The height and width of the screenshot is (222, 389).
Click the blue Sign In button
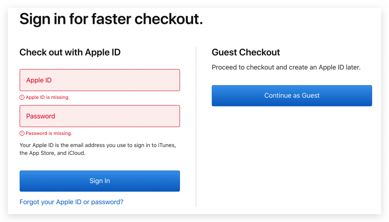point(100,181)
